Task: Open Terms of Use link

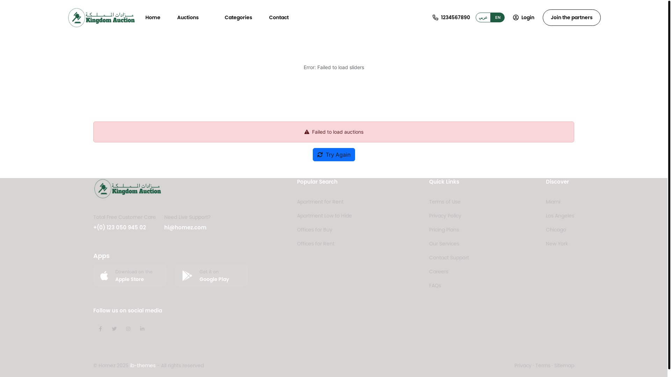Action: (445, 202)
